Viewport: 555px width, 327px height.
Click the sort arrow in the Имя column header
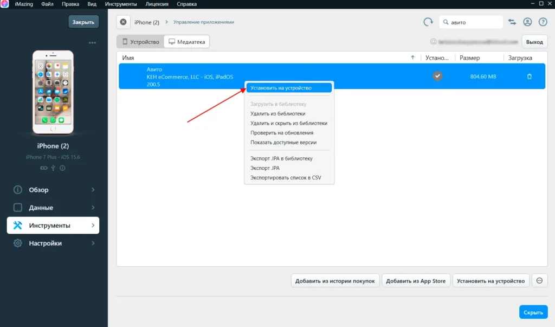click(x=412, y=57)
